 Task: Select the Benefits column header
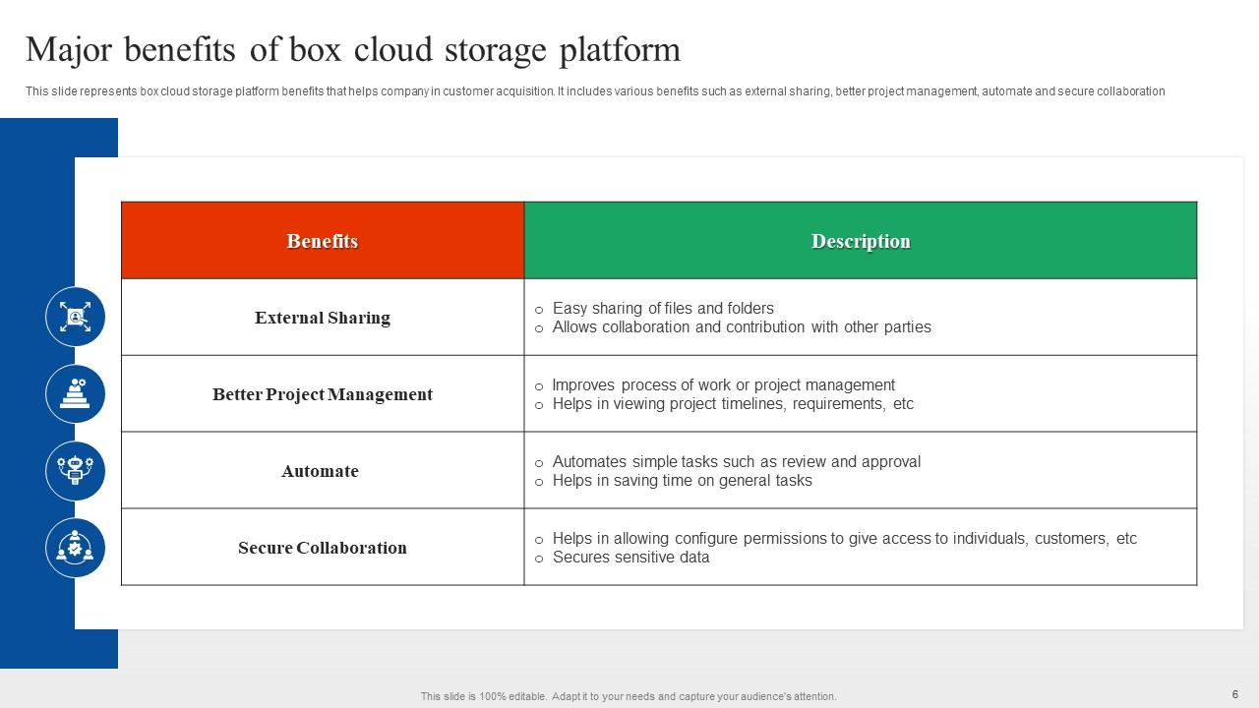click(x=323, y=239)
